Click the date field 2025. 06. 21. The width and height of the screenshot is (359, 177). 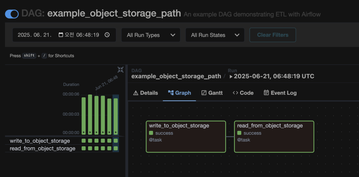35,35
